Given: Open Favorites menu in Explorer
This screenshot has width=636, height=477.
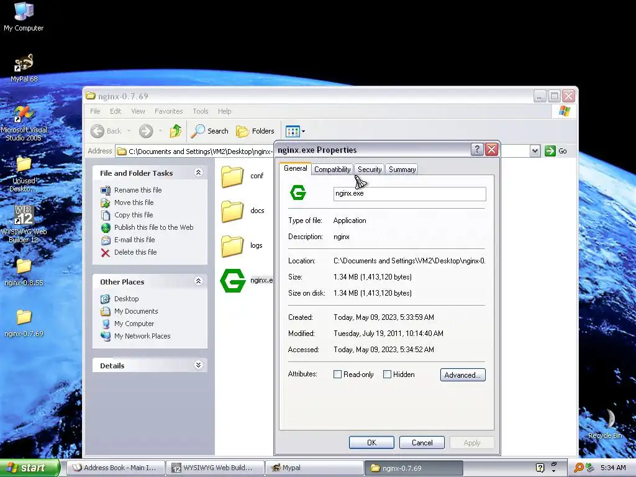Looking at the screenshot, I should [x=168, y=111].
